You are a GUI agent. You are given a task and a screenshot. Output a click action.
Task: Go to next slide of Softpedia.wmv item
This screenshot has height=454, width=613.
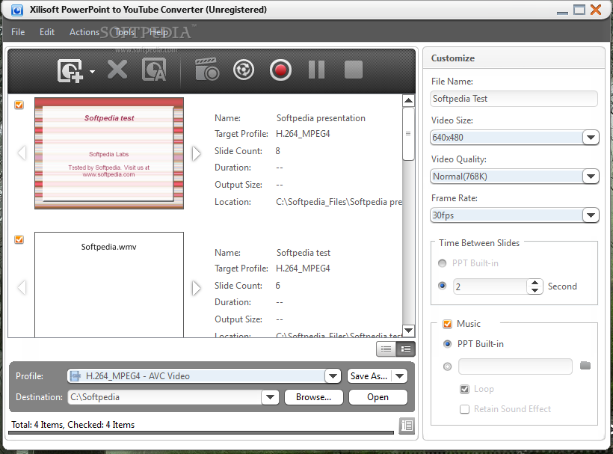197,288
